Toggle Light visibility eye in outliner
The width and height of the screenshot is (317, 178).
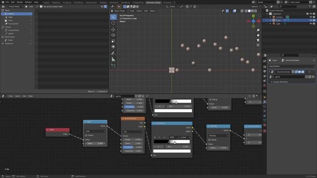pos(311,24)
